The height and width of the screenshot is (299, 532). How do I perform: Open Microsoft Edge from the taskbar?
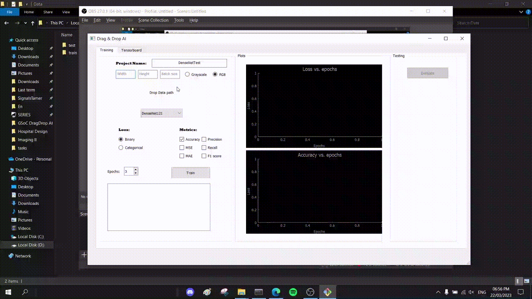[276, 292]
